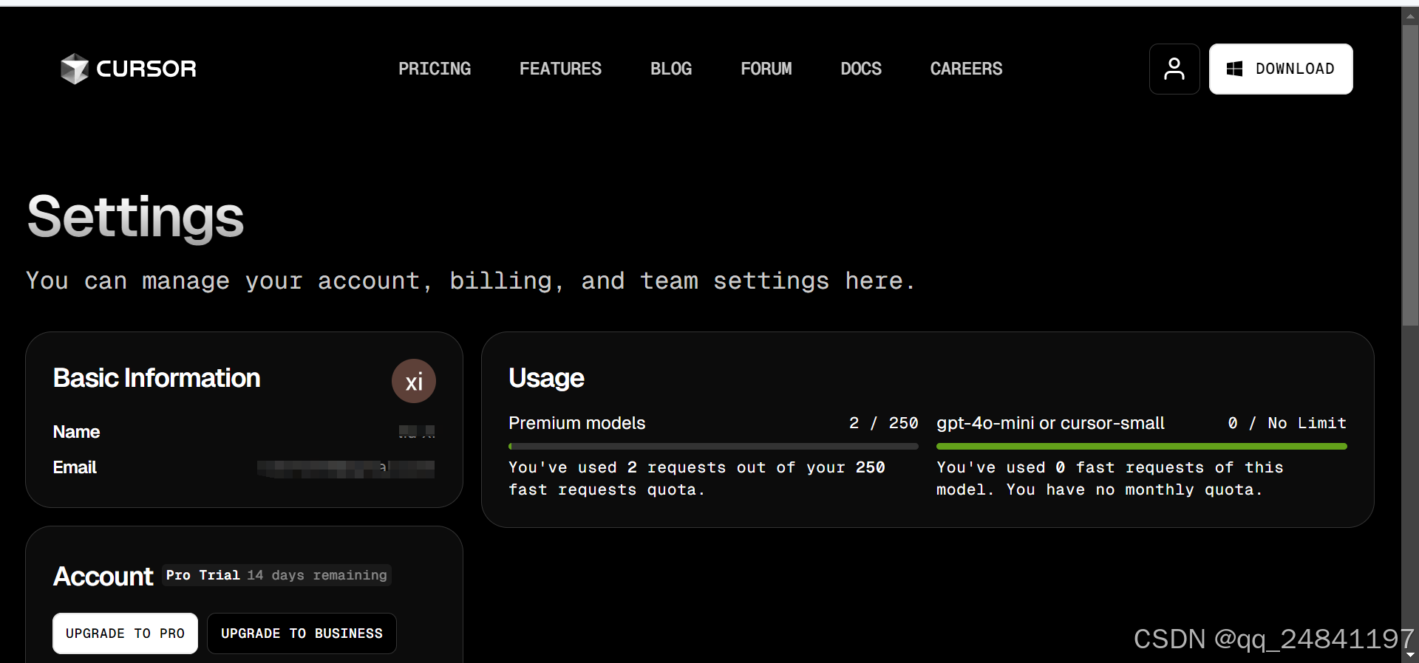Open the Careers page
This screenshot has width=1419, height=663.
point(966,69)
